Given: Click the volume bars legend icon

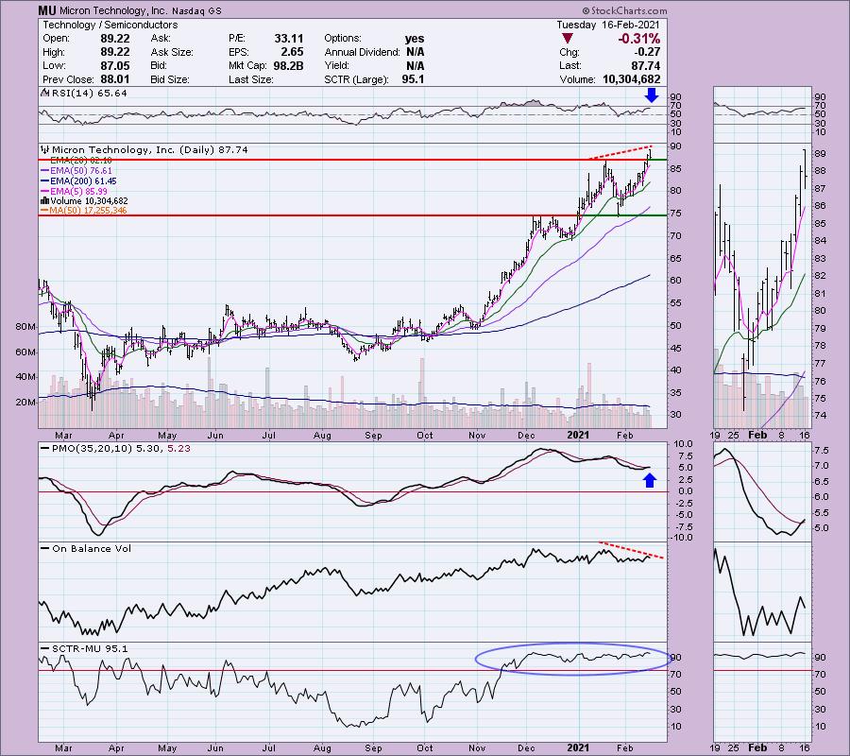Looking at the screenshot, I should tap(45, 201).
